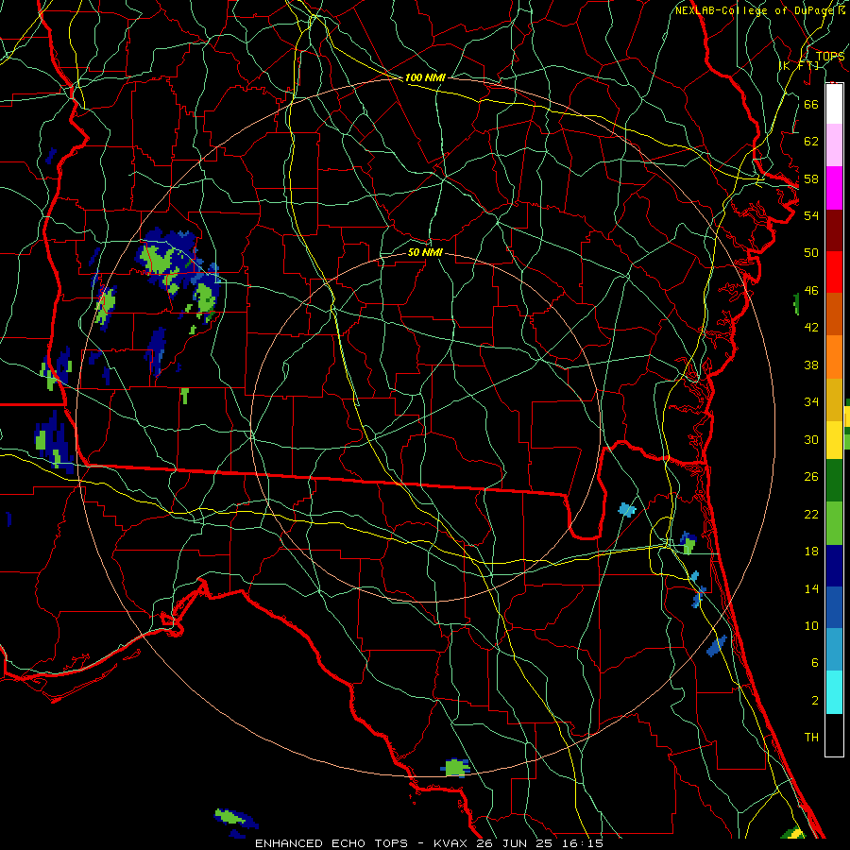850x850 pixels.
Task: Click the dark orange legend swatch
Action: click(834, 314)
